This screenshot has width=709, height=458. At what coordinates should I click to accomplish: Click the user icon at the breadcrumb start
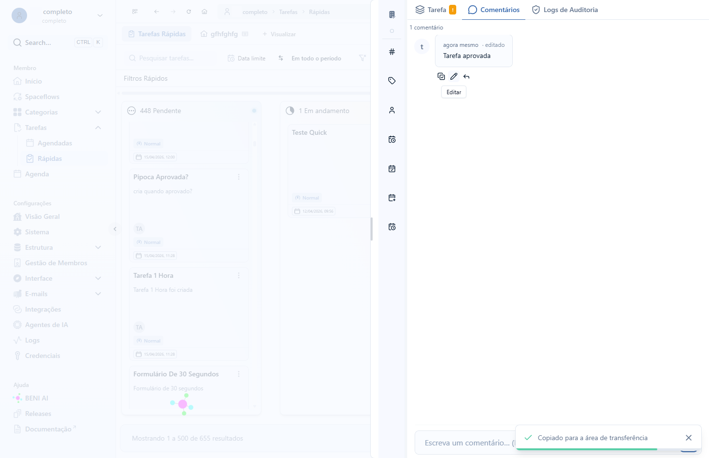click(227, 12)
